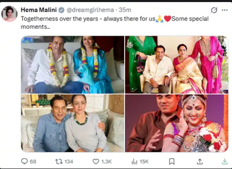
Task: Click the blue verified badge
Action: click(61, 10)
